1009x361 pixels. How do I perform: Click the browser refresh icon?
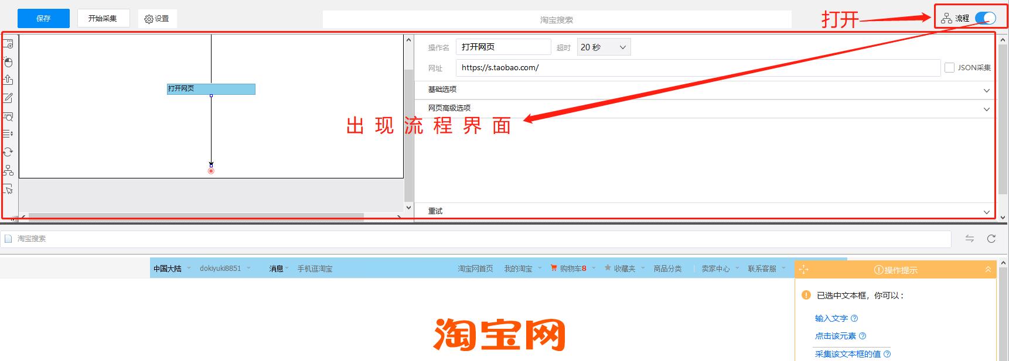point(991,239)
